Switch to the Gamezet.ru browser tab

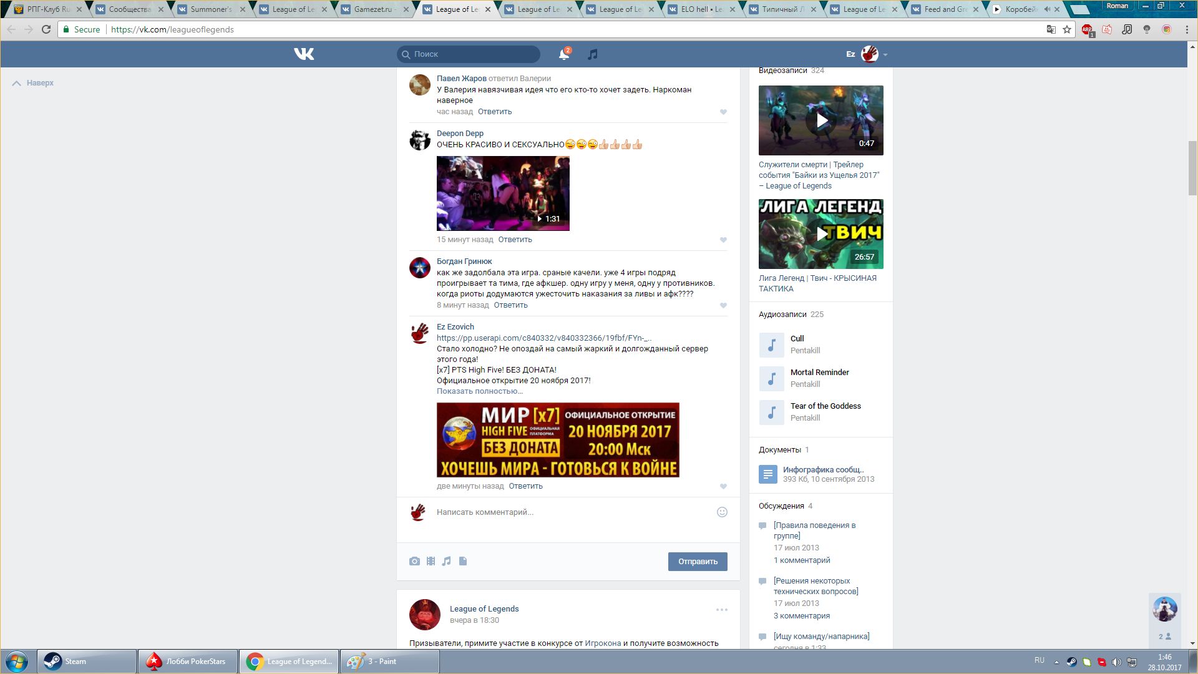[x=373, y=9]
